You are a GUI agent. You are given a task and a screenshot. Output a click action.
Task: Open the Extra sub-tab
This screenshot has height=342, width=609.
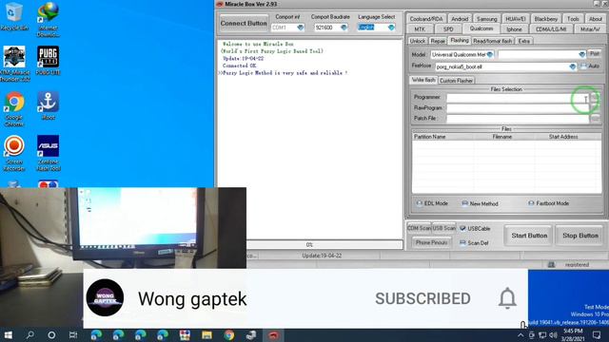click(524, 41)
